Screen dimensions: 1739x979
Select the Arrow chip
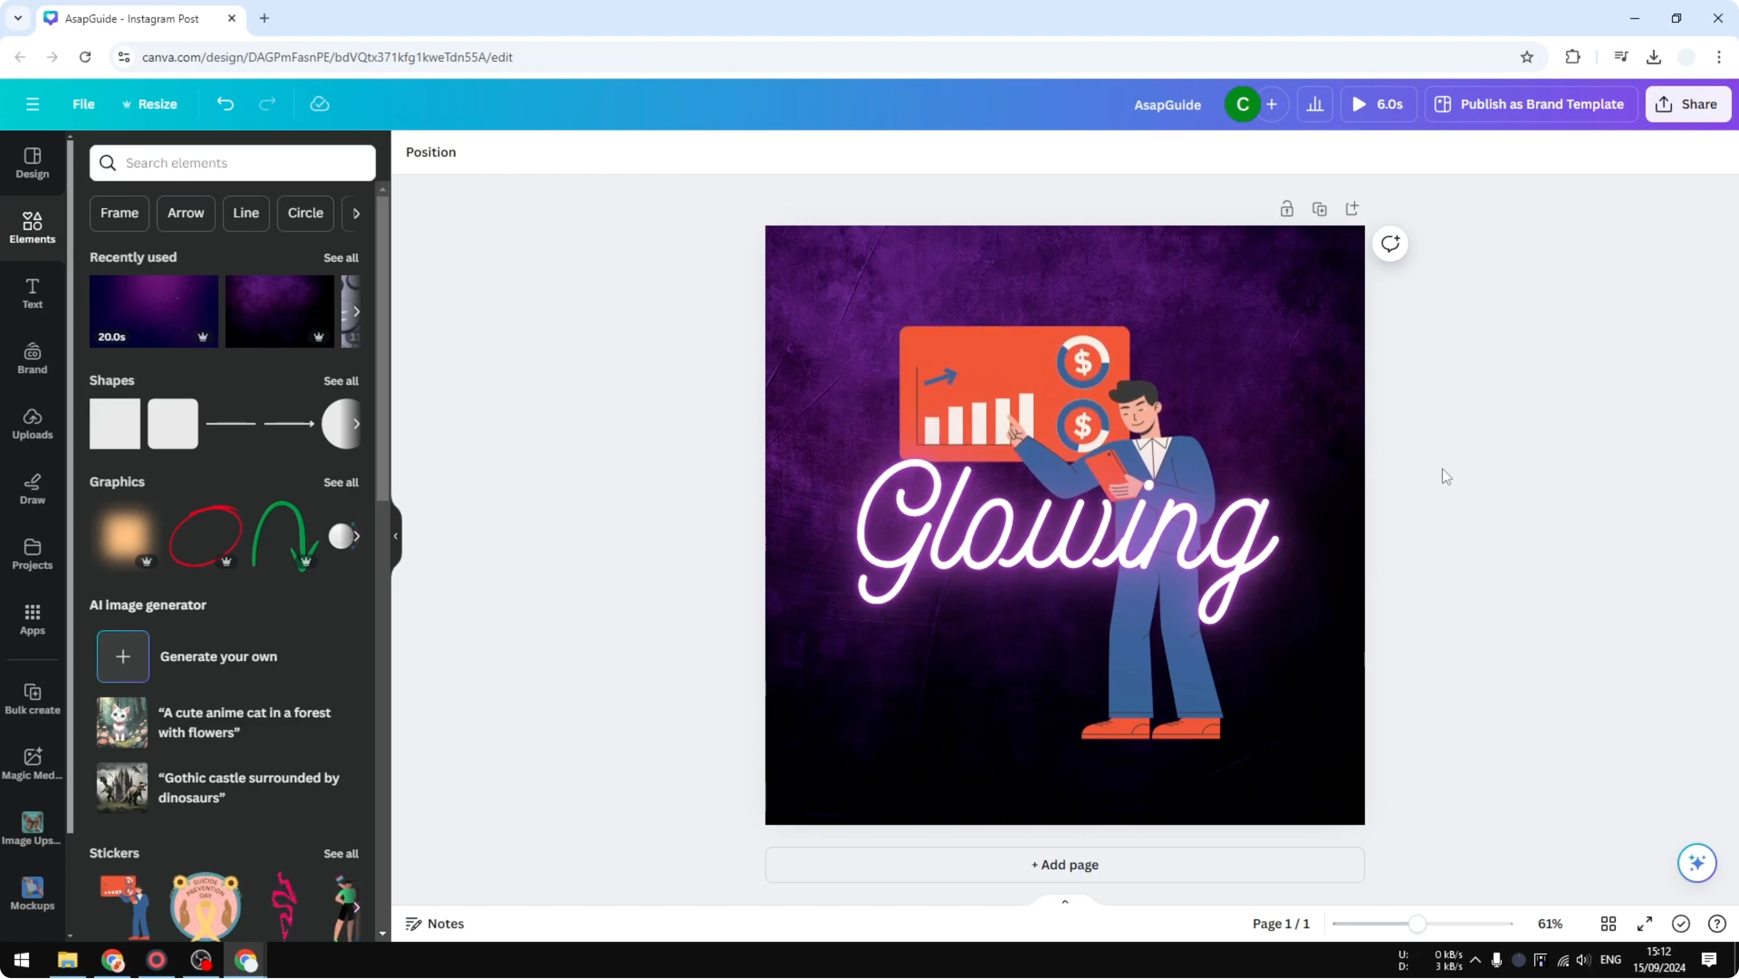coord(186,214)
